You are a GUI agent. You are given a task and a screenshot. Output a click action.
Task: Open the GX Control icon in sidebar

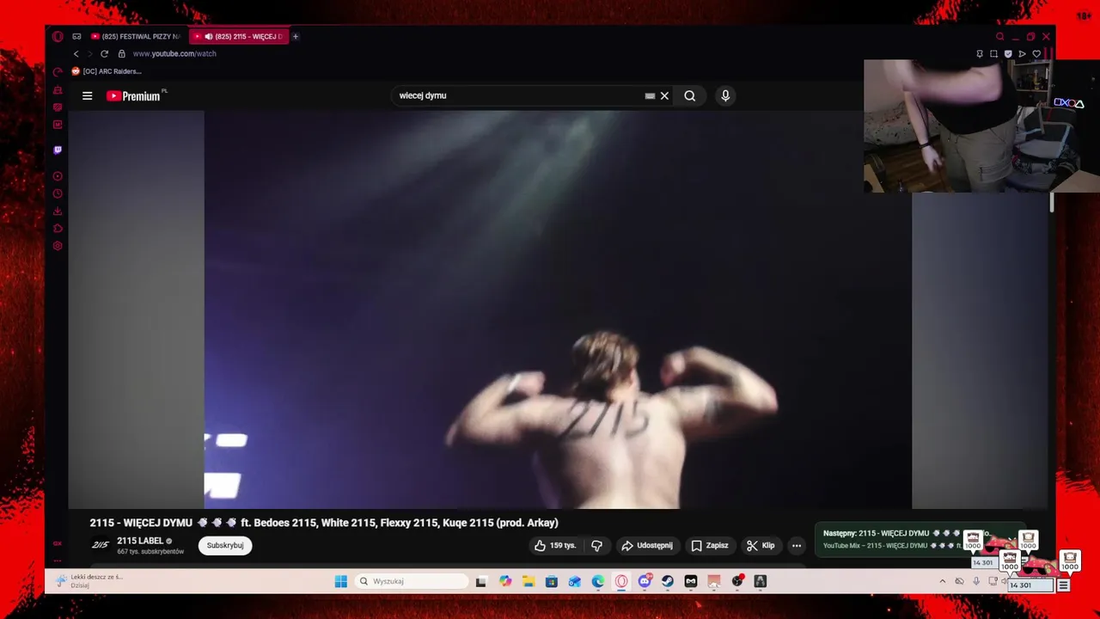pyautogui.click(x=58, y=72)
